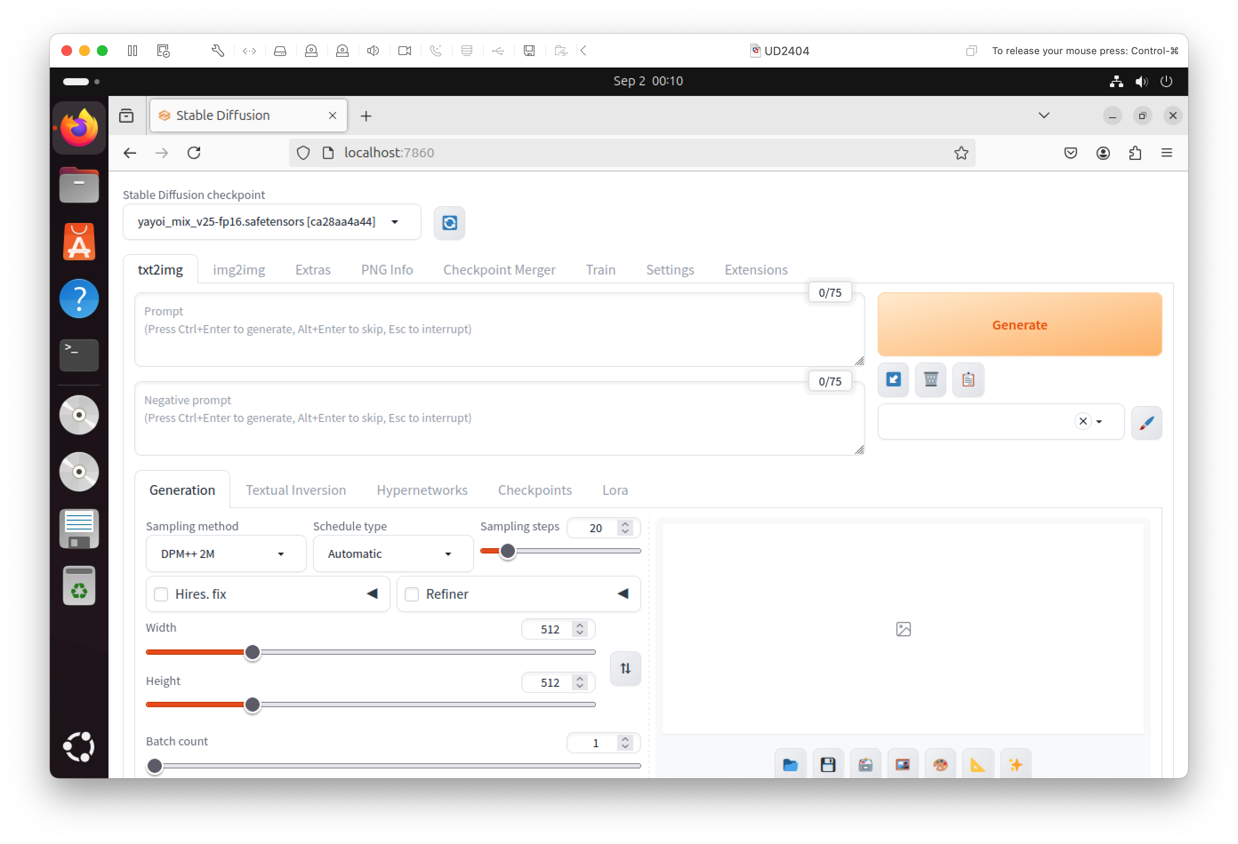Screen dimensions: 1238x844
Task: Clear the prompt using the trash icon
Action: pyautogui.click(x=931, y=379)
